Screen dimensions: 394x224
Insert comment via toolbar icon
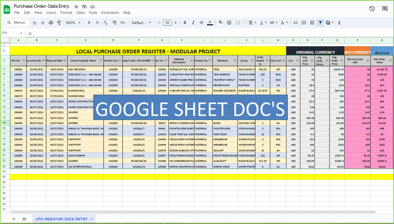pos(304,23)
